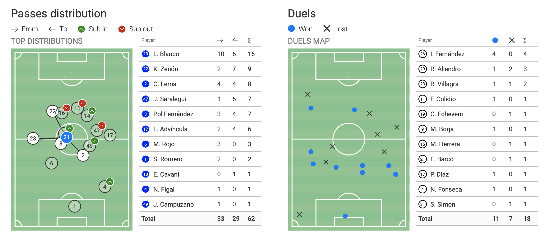Click the won duel dot near bottom goal
The height and width of the screenshot is (234, 549).
[345, 216]
